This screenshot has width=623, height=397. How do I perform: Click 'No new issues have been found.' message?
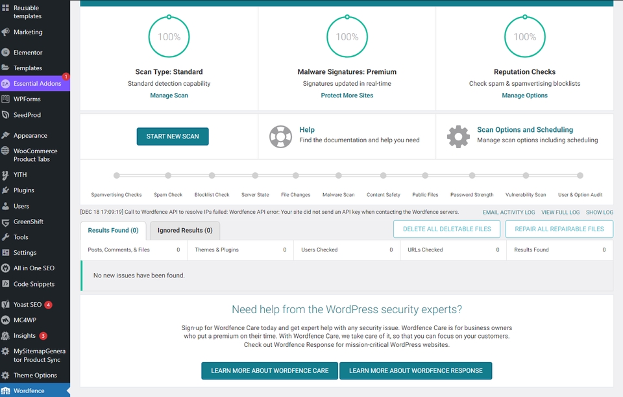139,275
